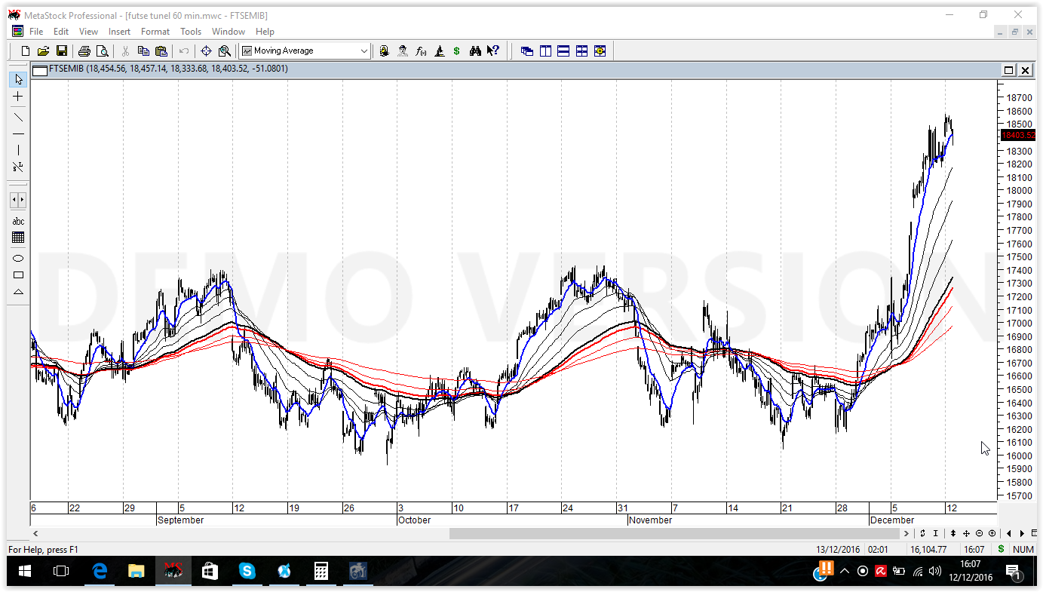Open the Edit menu
Viewport: 1043px width, 592px height.
tap(61, 32)
